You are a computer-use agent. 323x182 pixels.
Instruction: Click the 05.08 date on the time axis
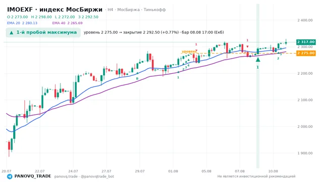[x=206, y=171]
